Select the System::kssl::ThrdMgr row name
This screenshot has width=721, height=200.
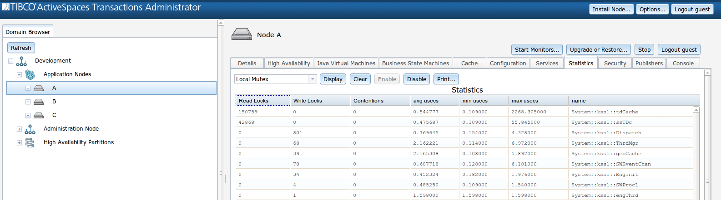click(605, 143)
